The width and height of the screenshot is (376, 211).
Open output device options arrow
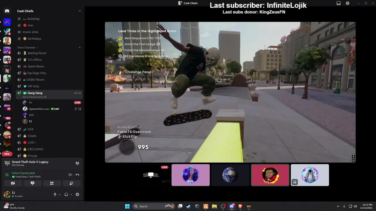71,194
